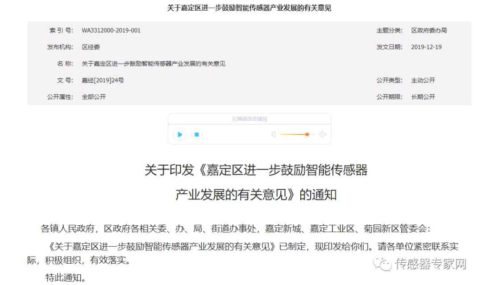Viewport: 482px width, 285px height.
Task: Click the 特此通知 closing line
Action: (x=65, y=278)
